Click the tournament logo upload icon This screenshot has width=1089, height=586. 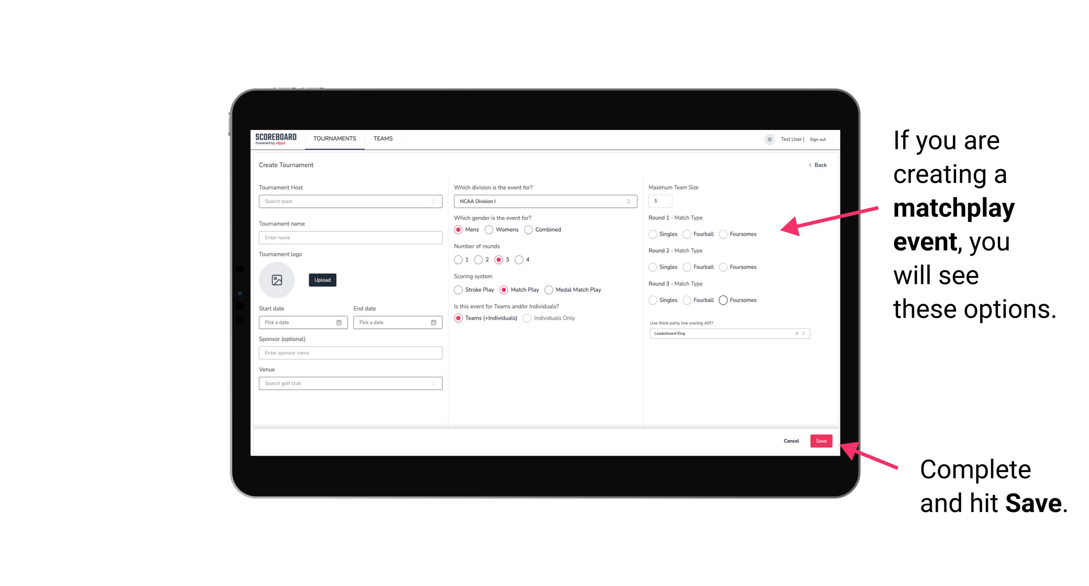278,280
